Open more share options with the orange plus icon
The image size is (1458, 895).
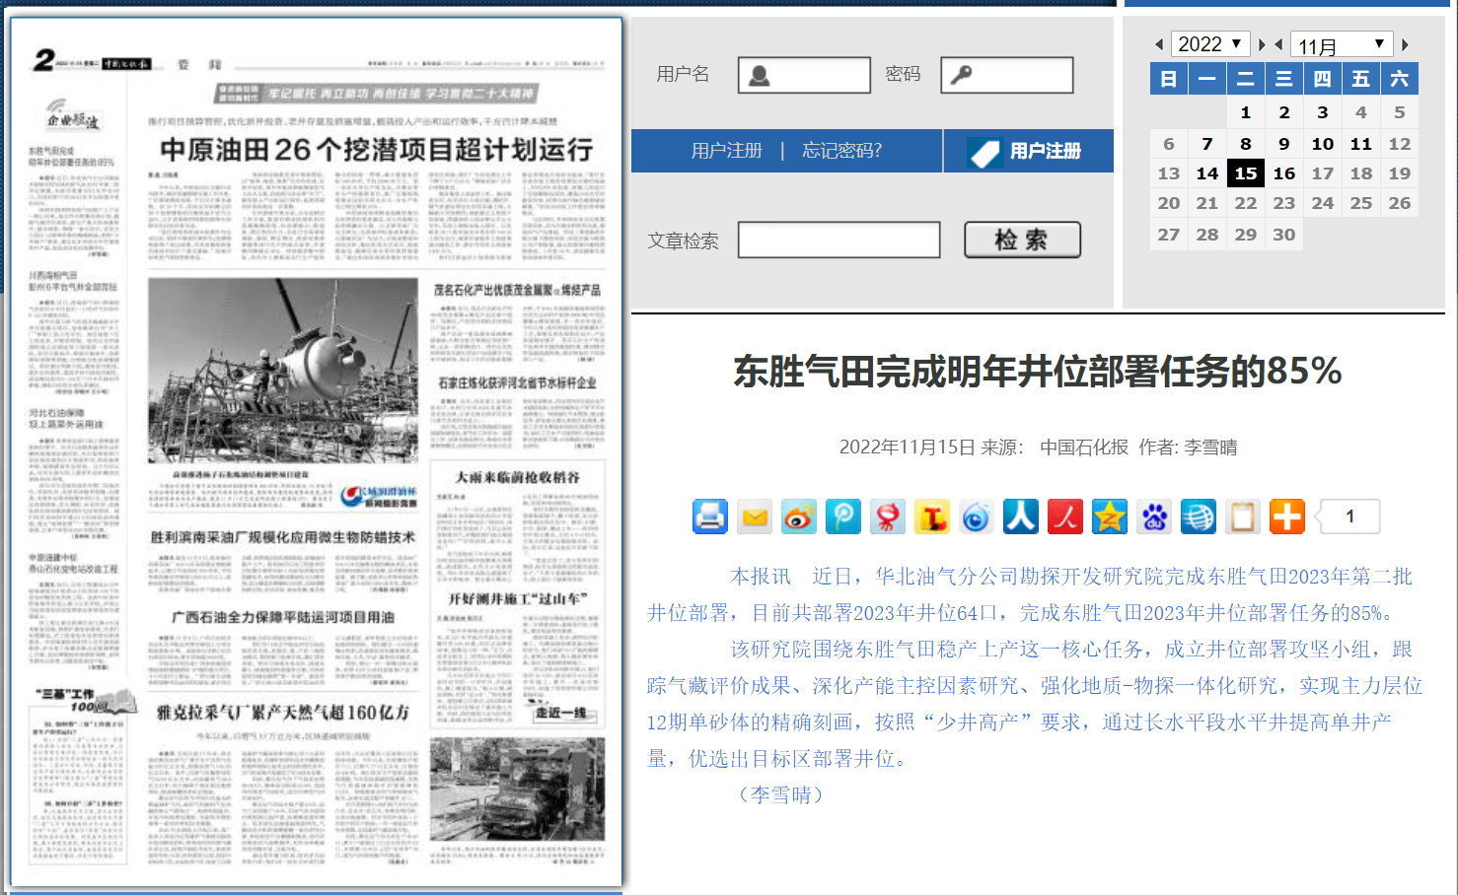tap(1286, 516)
